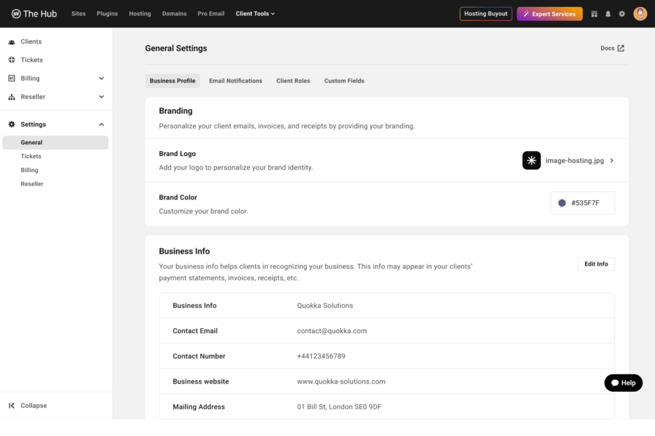
Task: Click the Edit Info button
Action: (x=596, y=264)
